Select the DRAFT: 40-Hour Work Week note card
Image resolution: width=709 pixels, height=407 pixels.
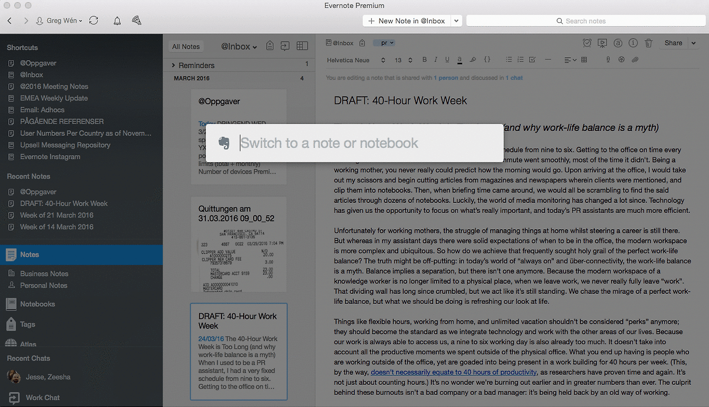(x=239, y=352)
